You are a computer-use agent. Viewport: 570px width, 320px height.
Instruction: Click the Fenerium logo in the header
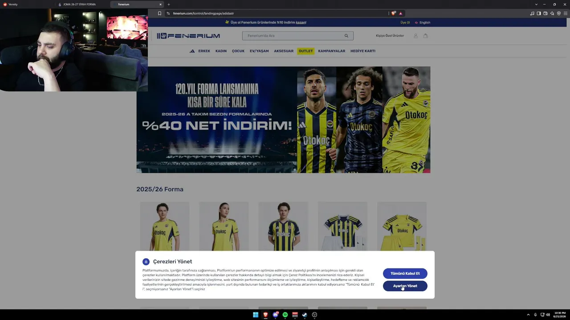pyautogui.click(x=188, y=36)
